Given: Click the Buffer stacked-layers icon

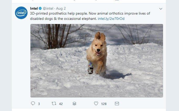Looking at the screenshot, I should (75, 104).
